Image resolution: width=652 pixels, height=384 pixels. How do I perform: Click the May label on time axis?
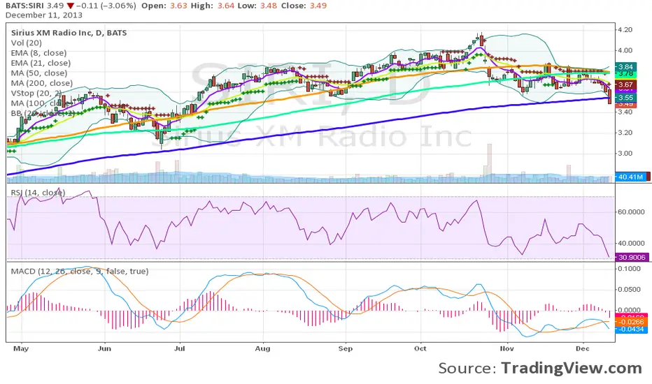pos(21,348)
